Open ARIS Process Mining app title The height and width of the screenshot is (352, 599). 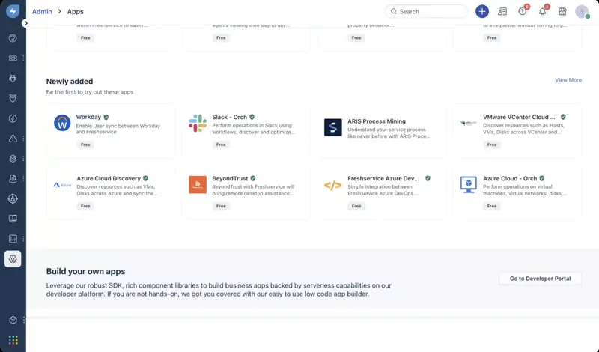(377, 121)
